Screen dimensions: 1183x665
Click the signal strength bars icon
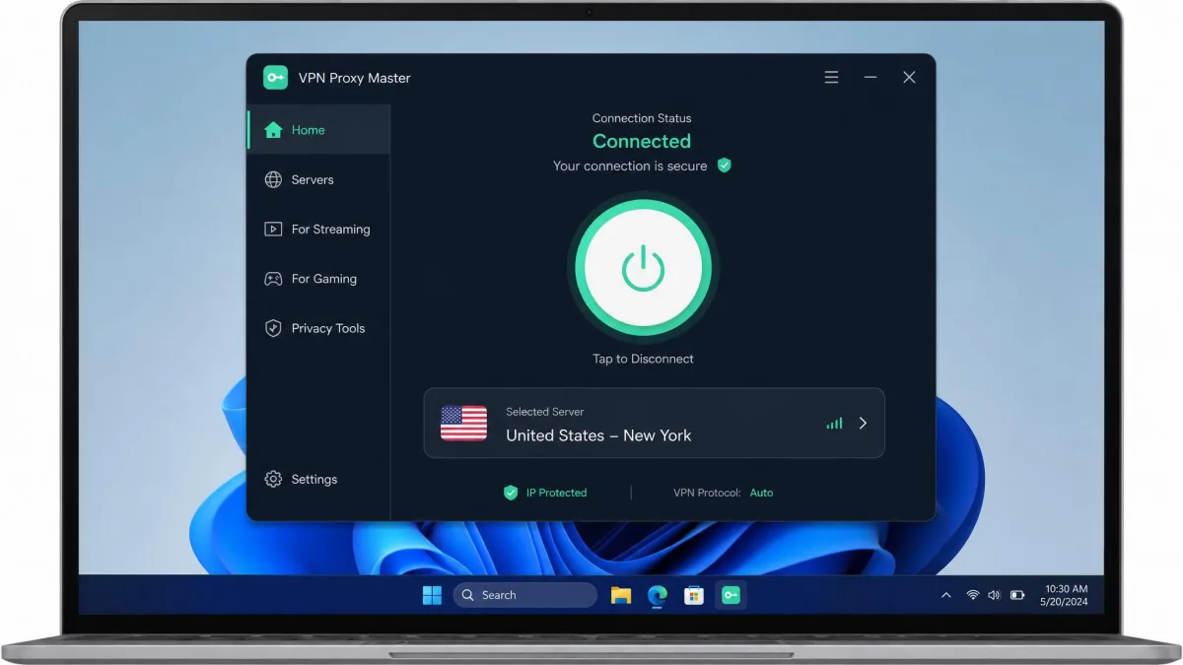click(834, 424)
